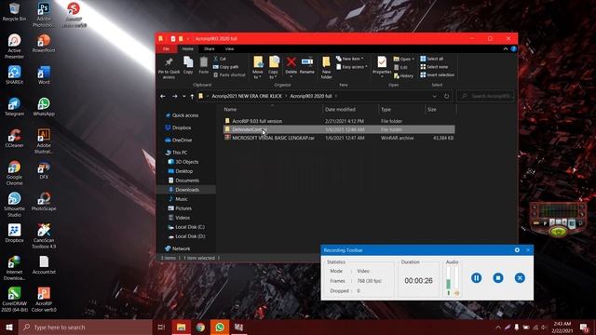Click Select none in ribbon

tap(434, 67)
